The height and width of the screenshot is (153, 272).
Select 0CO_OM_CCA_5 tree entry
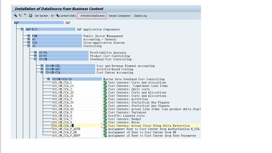pos(62,112)
